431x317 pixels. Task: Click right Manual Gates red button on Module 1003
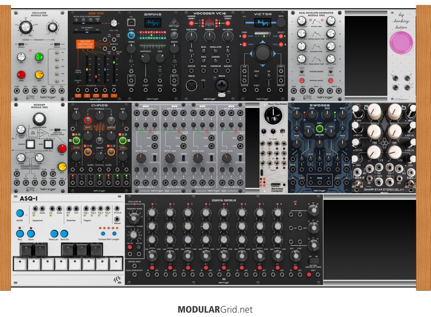pyautogui.click(x=331, y=81)
